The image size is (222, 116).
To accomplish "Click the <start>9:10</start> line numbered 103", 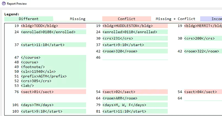I will [x=53, y=111].
